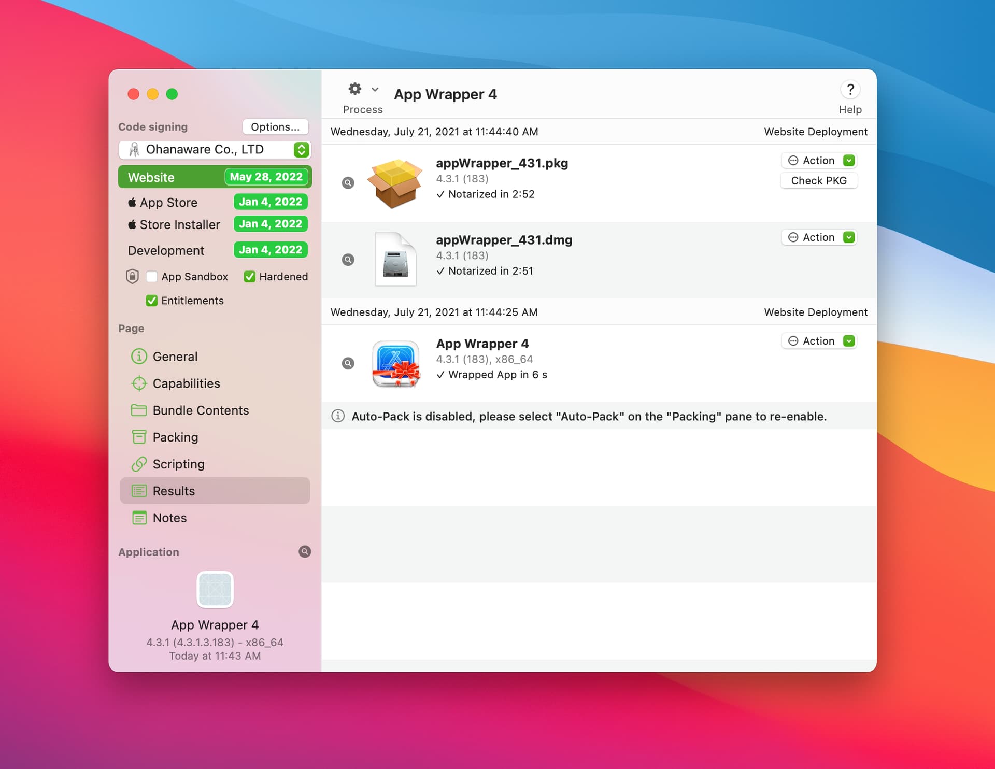The height and width of the screenshot is (769, 995).
Task: Open the Results page
Action: 215,491
